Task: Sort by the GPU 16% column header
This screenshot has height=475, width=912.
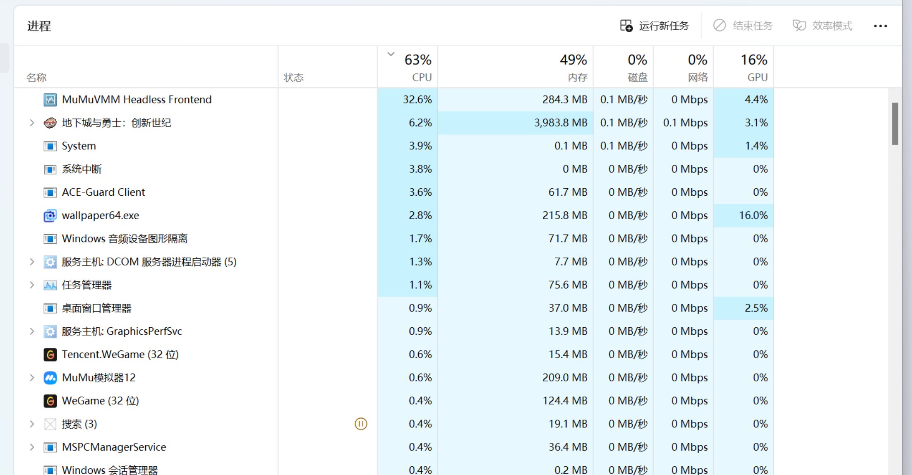Action: point(744,67)
